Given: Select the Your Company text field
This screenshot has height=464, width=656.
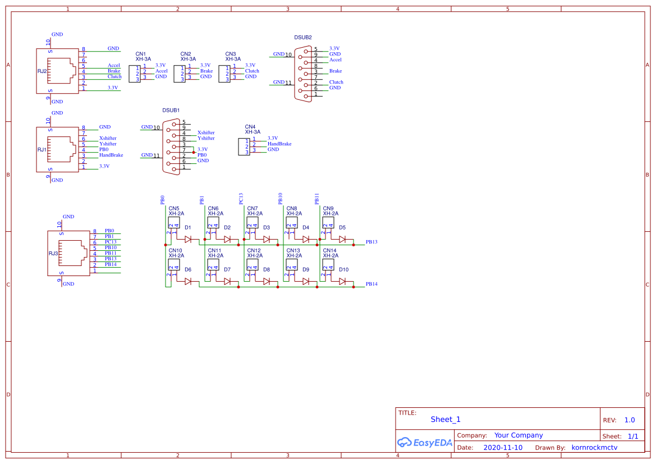Looking at the screenshot, I should coord(519,435).
